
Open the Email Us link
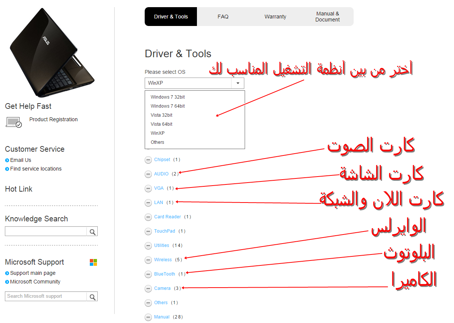(21, 160)
